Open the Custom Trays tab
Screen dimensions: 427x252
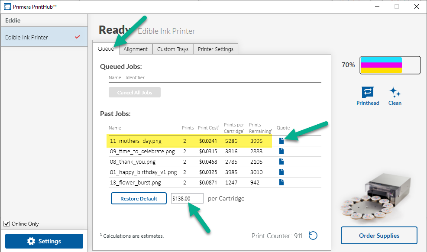(173, 49)
